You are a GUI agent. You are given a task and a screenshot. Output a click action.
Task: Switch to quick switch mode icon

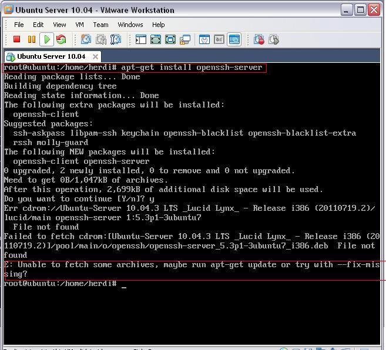156,39
